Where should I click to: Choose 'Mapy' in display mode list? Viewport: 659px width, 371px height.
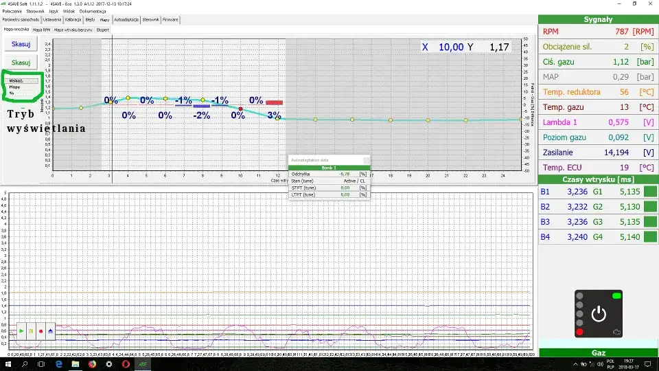coord(15,87)
